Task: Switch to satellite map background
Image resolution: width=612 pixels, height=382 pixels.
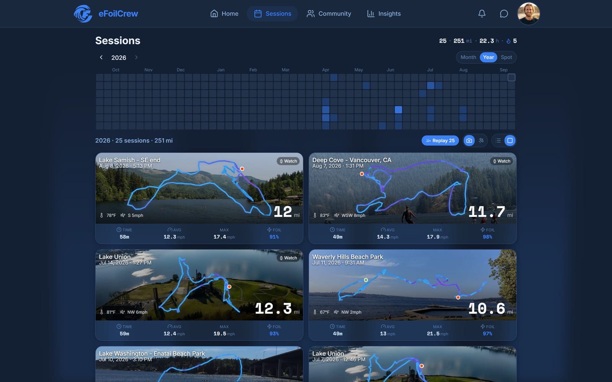Action: 481,141
